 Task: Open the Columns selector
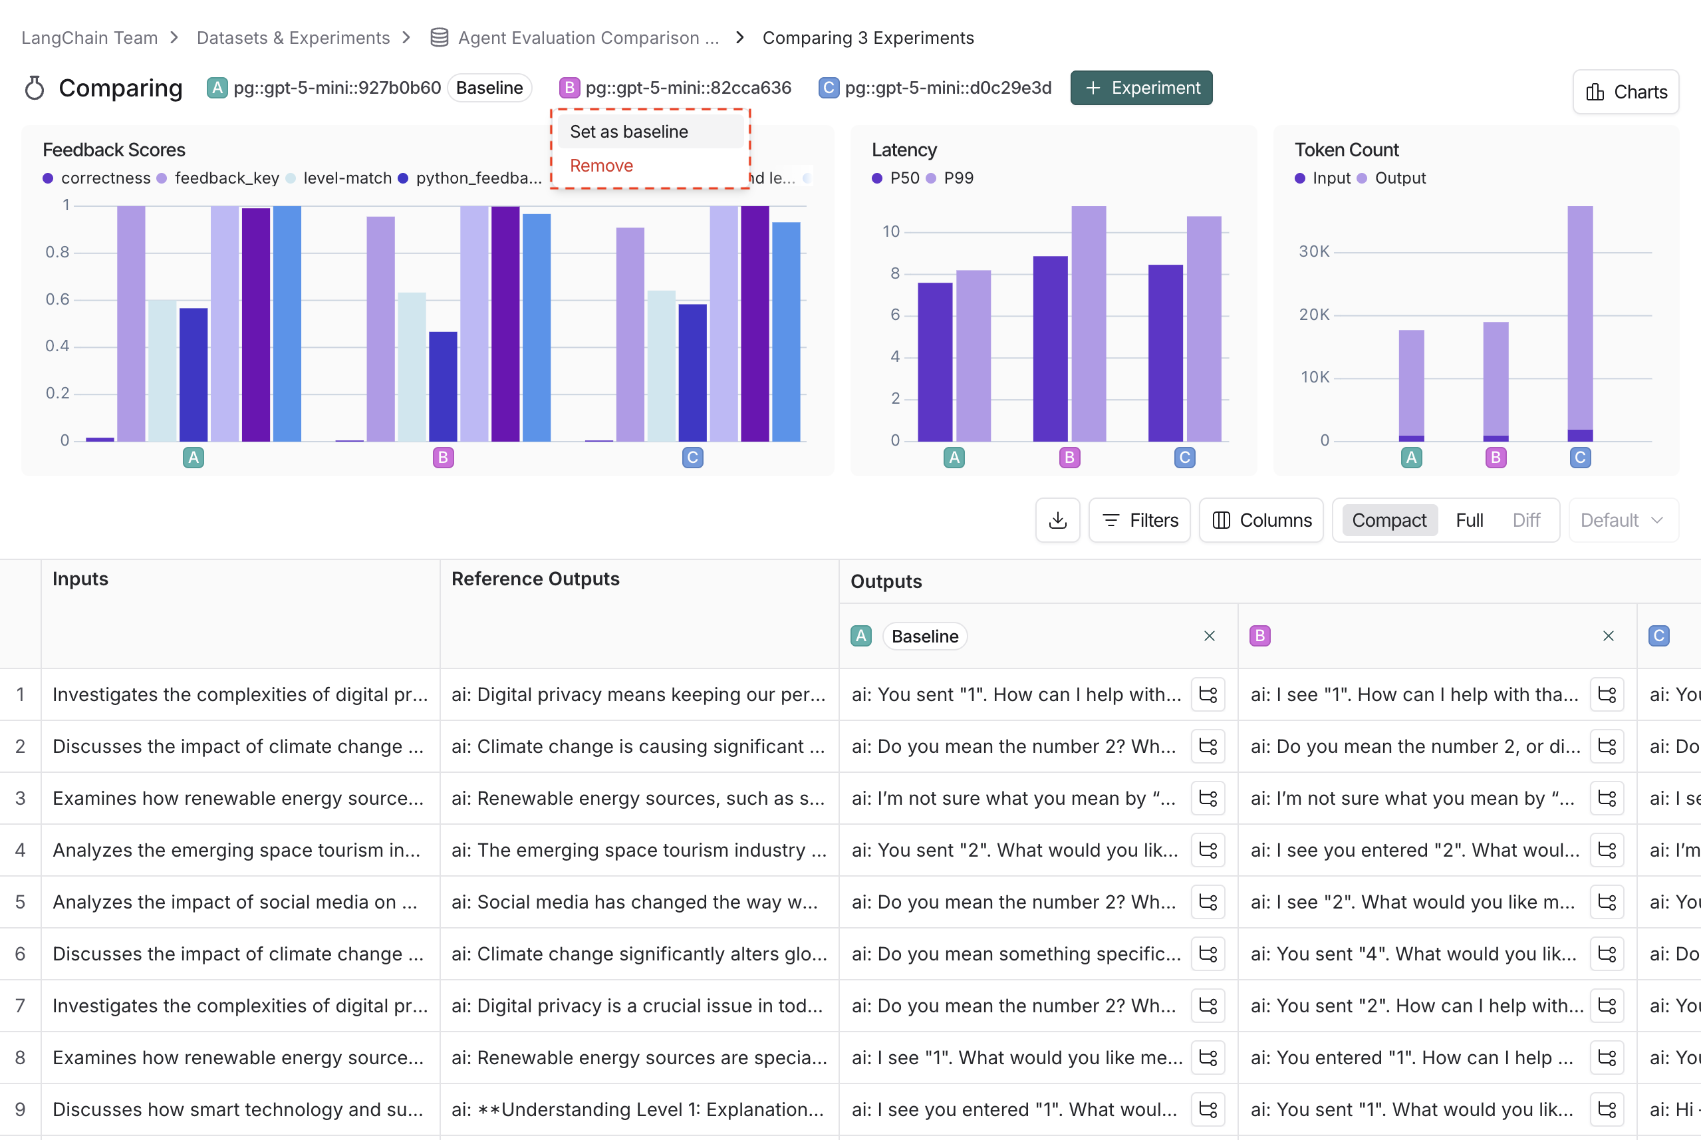point(1261,521)
